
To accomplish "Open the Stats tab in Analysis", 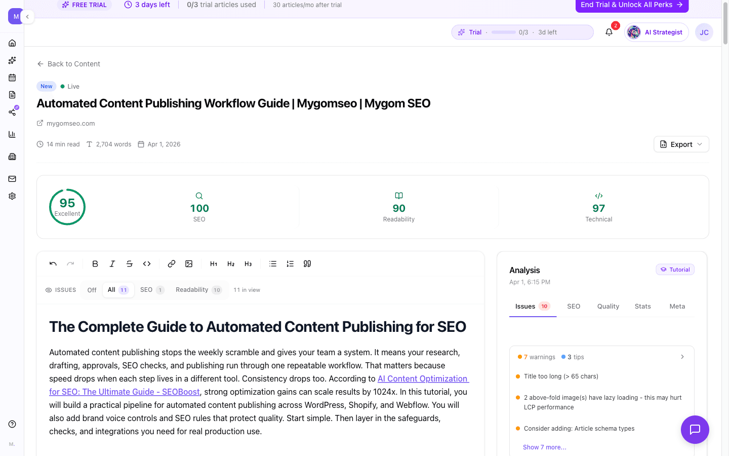I will pyautogui.click(x=642, y=306).
